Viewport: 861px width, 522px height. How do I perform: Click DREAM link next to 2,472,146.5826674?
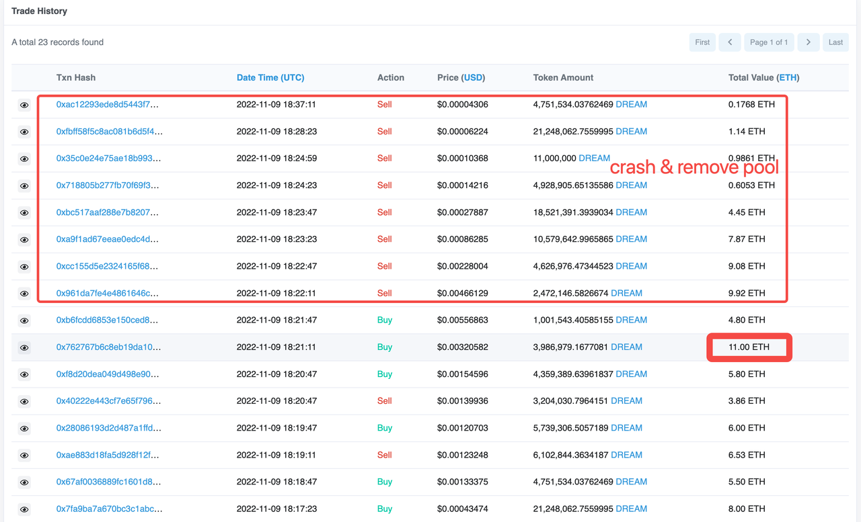(626, 293)
